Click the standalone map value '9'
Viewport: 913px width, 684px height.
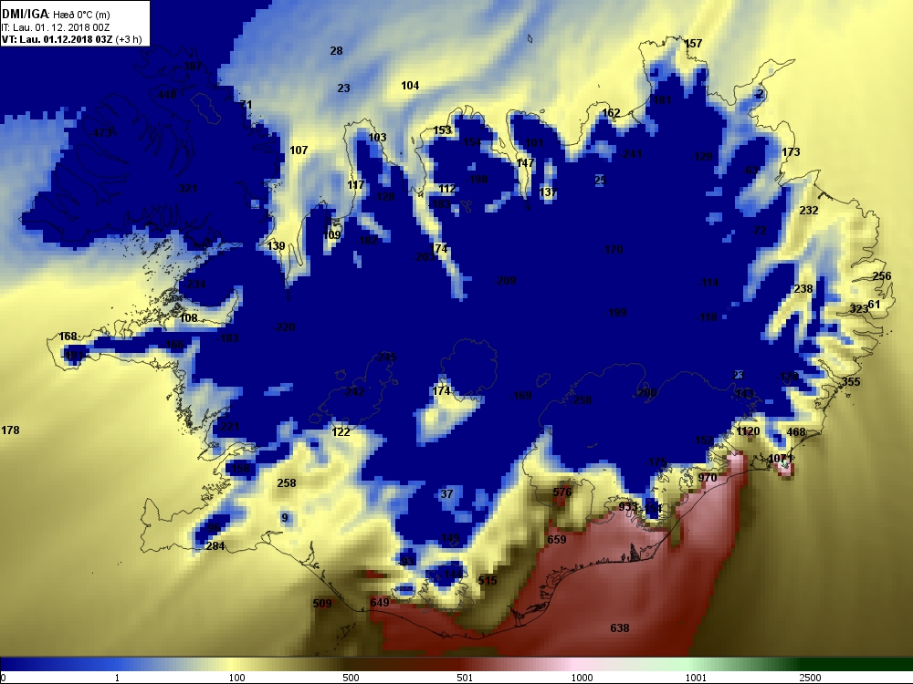[284, 518]
